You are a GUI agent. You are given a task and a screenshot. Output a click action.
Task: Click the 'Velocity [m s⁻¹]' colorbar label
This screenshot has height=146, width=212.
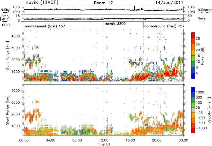point(209,110)
